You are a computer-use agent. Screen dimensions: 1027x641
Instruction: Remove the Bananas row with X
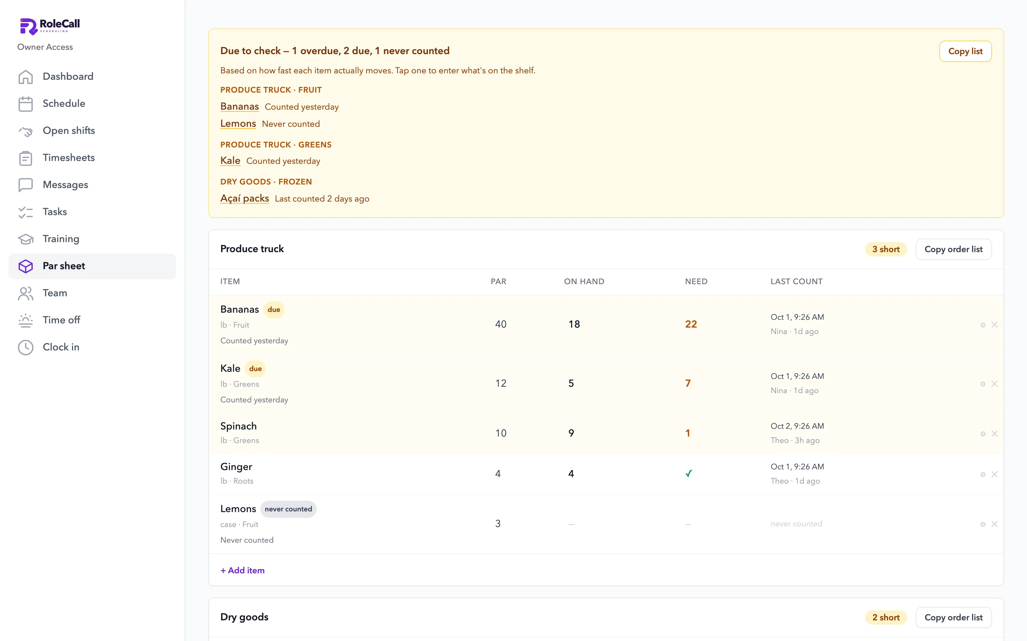pyautogui.click(x=994, y=325)
